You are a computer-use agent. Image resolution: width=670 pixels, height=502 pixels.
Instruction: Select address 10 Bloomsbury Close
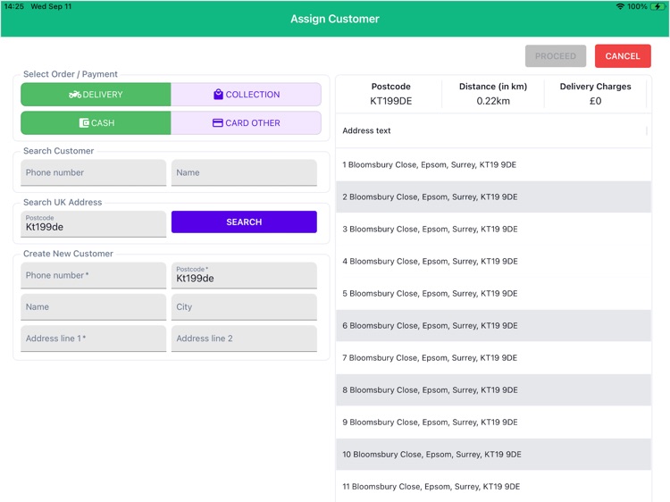(x=493, y=454)
